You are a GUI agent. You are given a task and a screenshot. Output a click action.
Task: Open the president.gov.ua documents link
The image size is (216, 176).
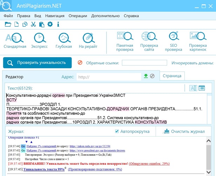[x=97, y=150]
